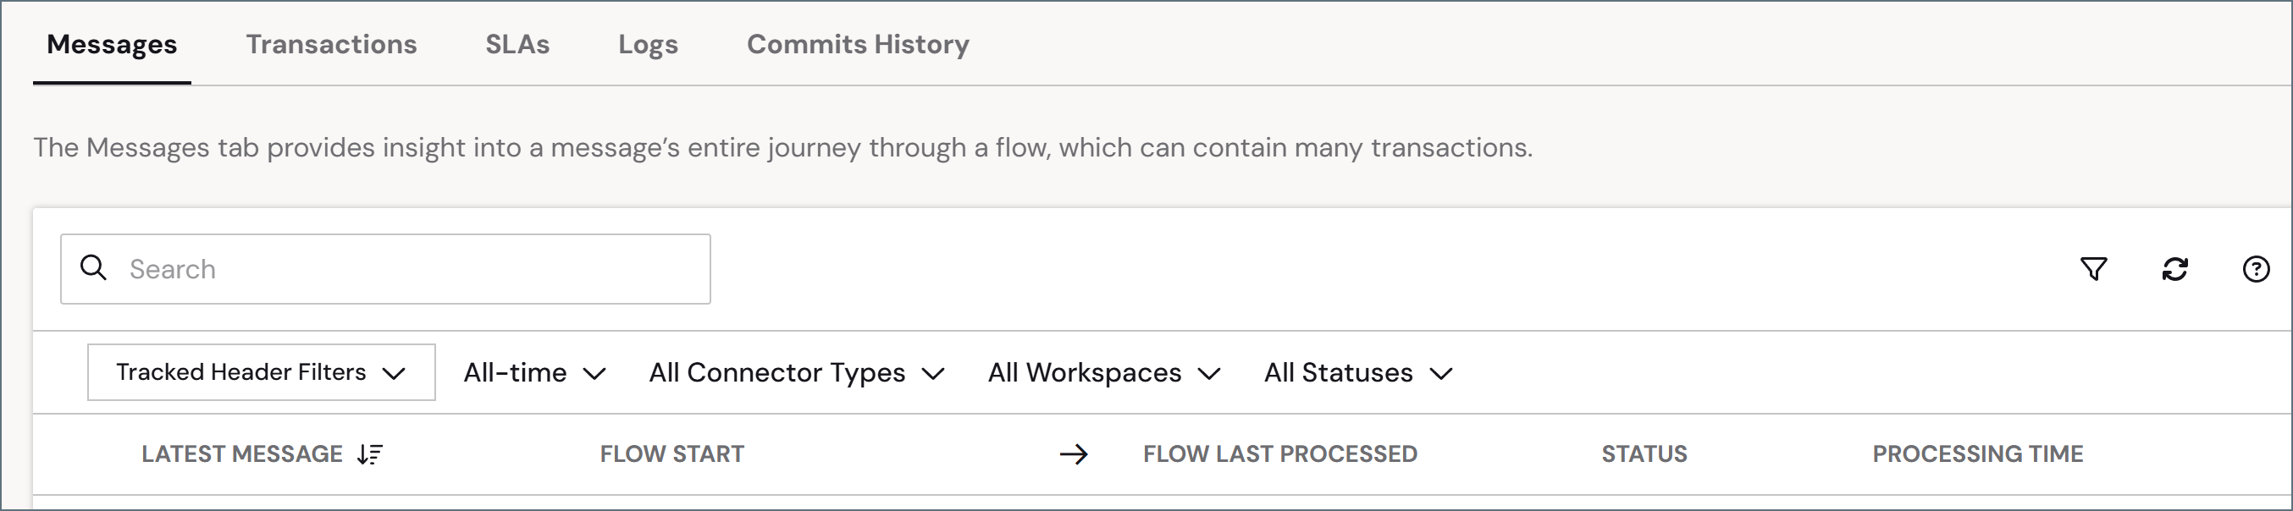Focus the Search input field
Screen dimensions: 2293x511
385,269
